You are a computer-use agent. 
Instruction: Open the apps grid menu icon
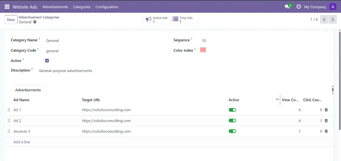pos(7,7)
